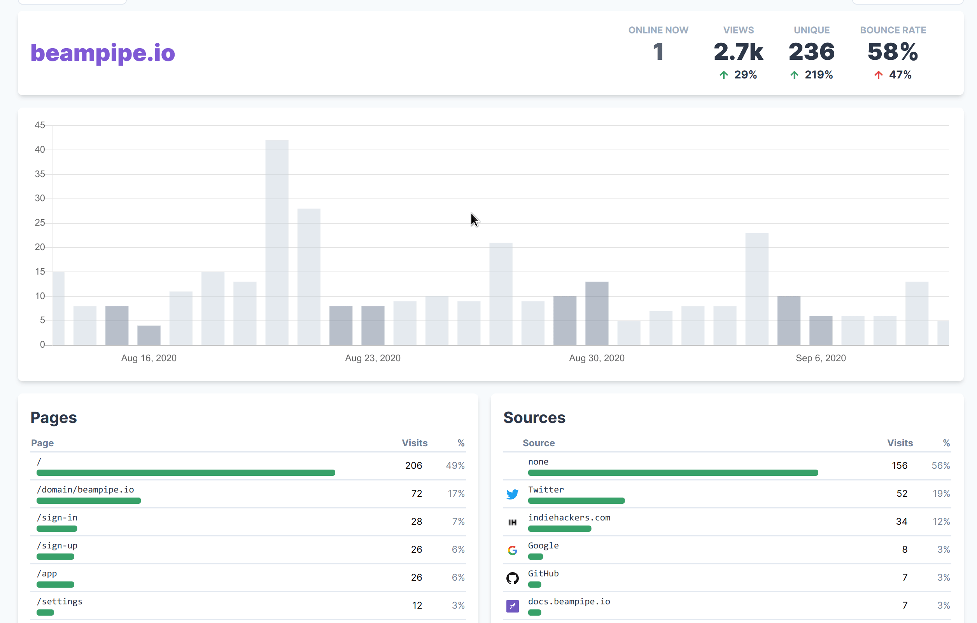977x623 pixels.
Task: Click the /sign-in page entry
Action: (x=57, y=517)
